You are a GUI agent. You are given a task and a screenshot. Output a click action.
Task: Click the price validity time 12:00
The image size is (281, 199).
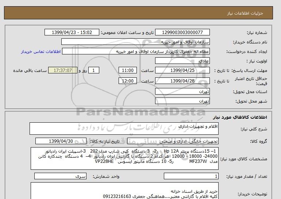128,81
